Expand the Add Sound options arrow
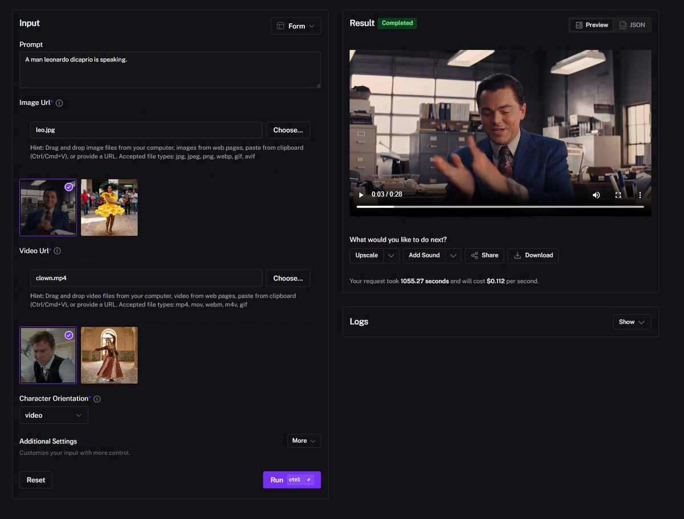 coord(453,255)
